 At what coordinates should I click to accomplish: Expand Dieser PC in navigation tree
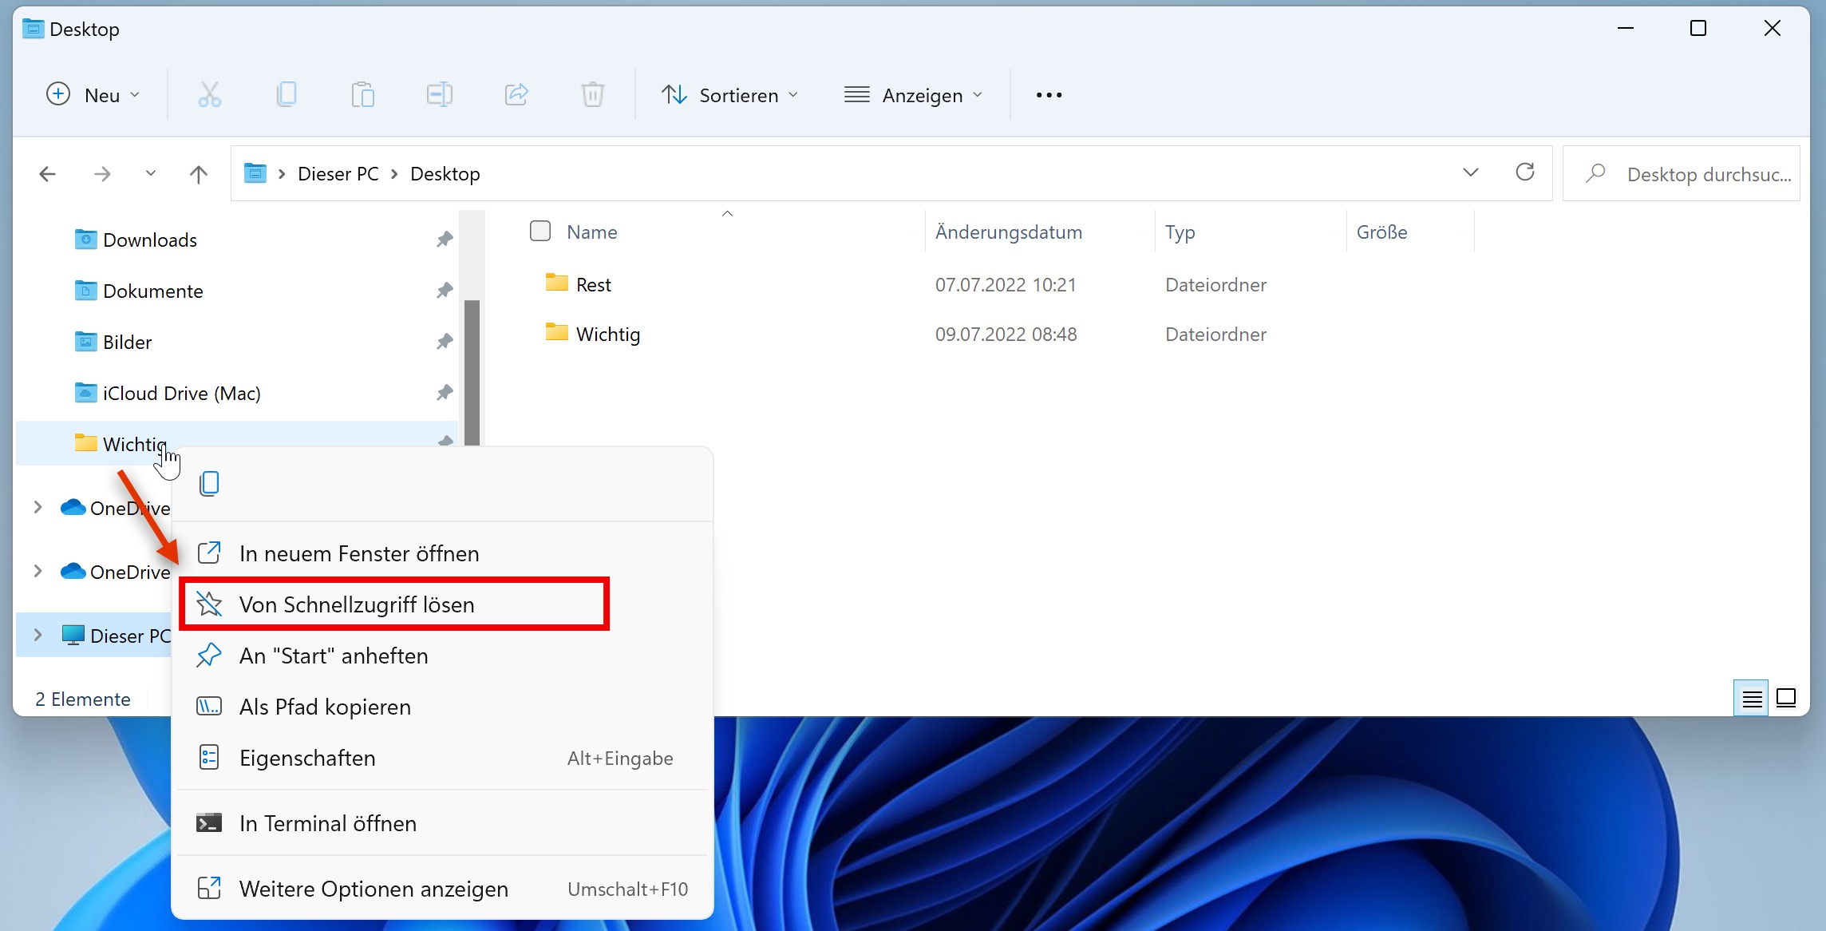[38, 636]
